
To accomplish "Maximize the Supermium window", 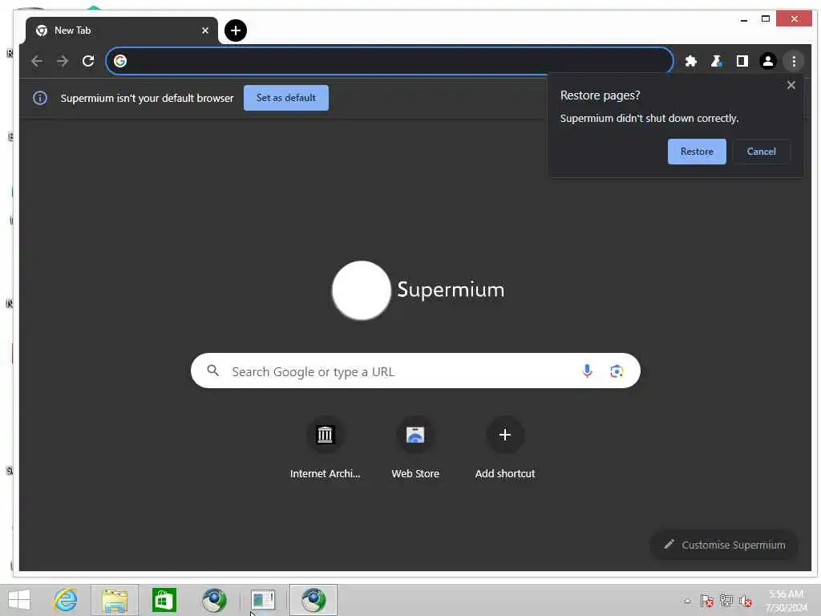I will coord(766,19).
